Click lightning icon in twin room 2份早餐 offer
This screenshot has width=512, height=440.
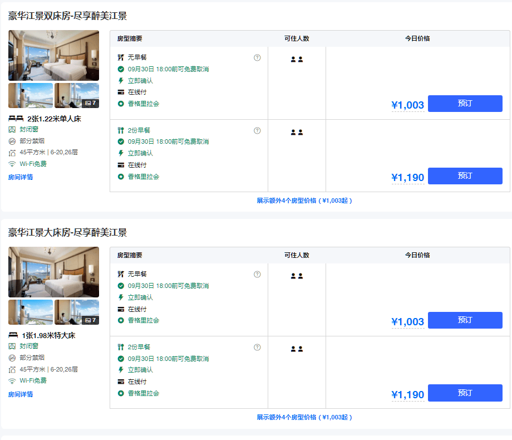tap(121, 153)
